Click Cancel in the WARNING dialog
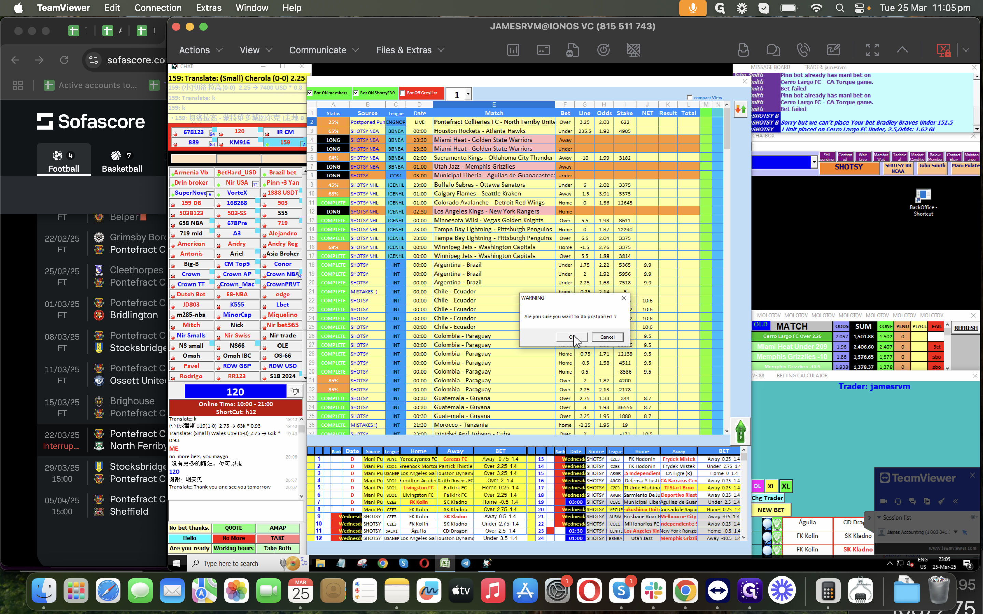 point(607,337)
